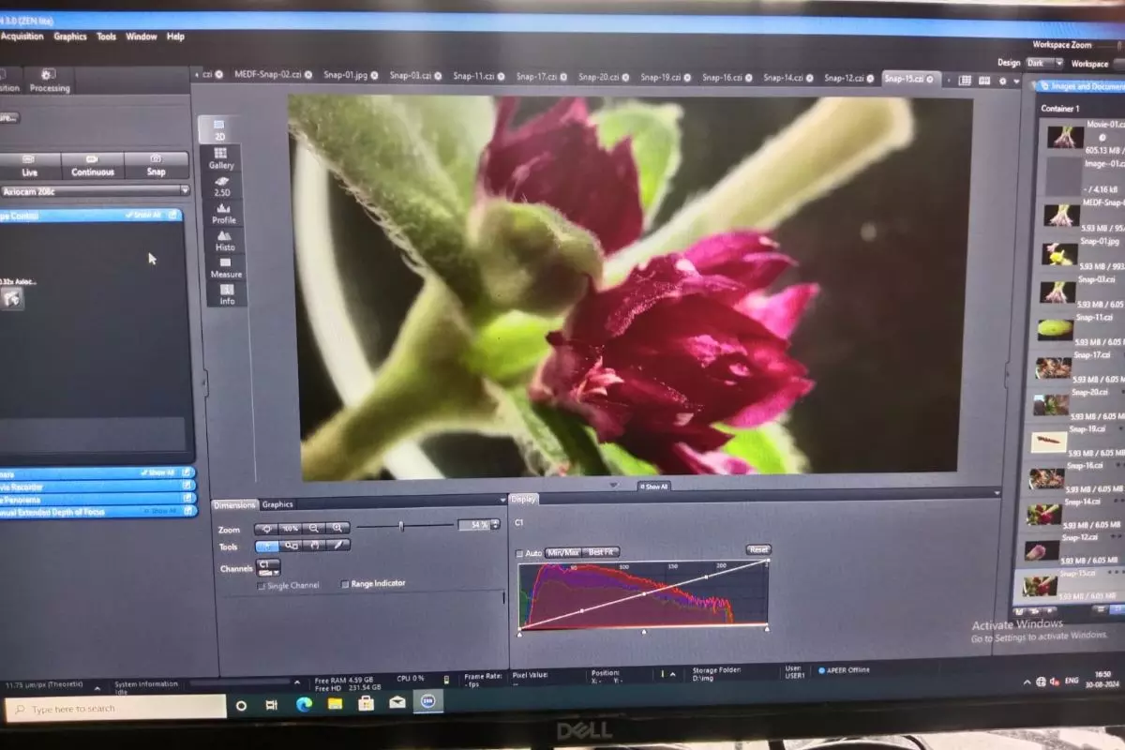Toggle Show All on the Camera panel
1125x750 pixels.
pos(157,473)
